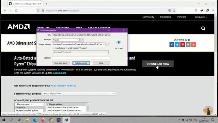Click the Download Nanti button
Screen dimensions: 218x123
click(61, 63)
